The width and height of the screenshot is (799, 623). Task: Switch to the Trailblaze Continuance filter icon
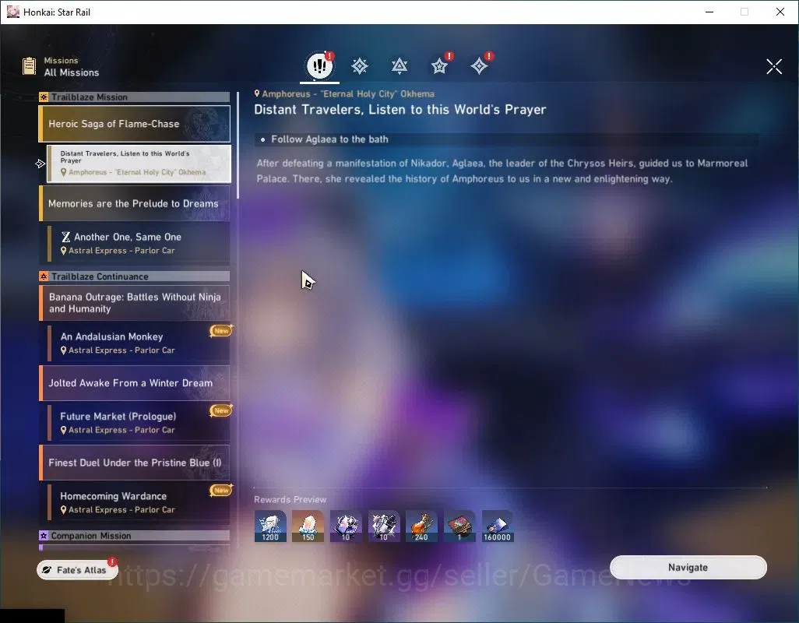(399, 66)
